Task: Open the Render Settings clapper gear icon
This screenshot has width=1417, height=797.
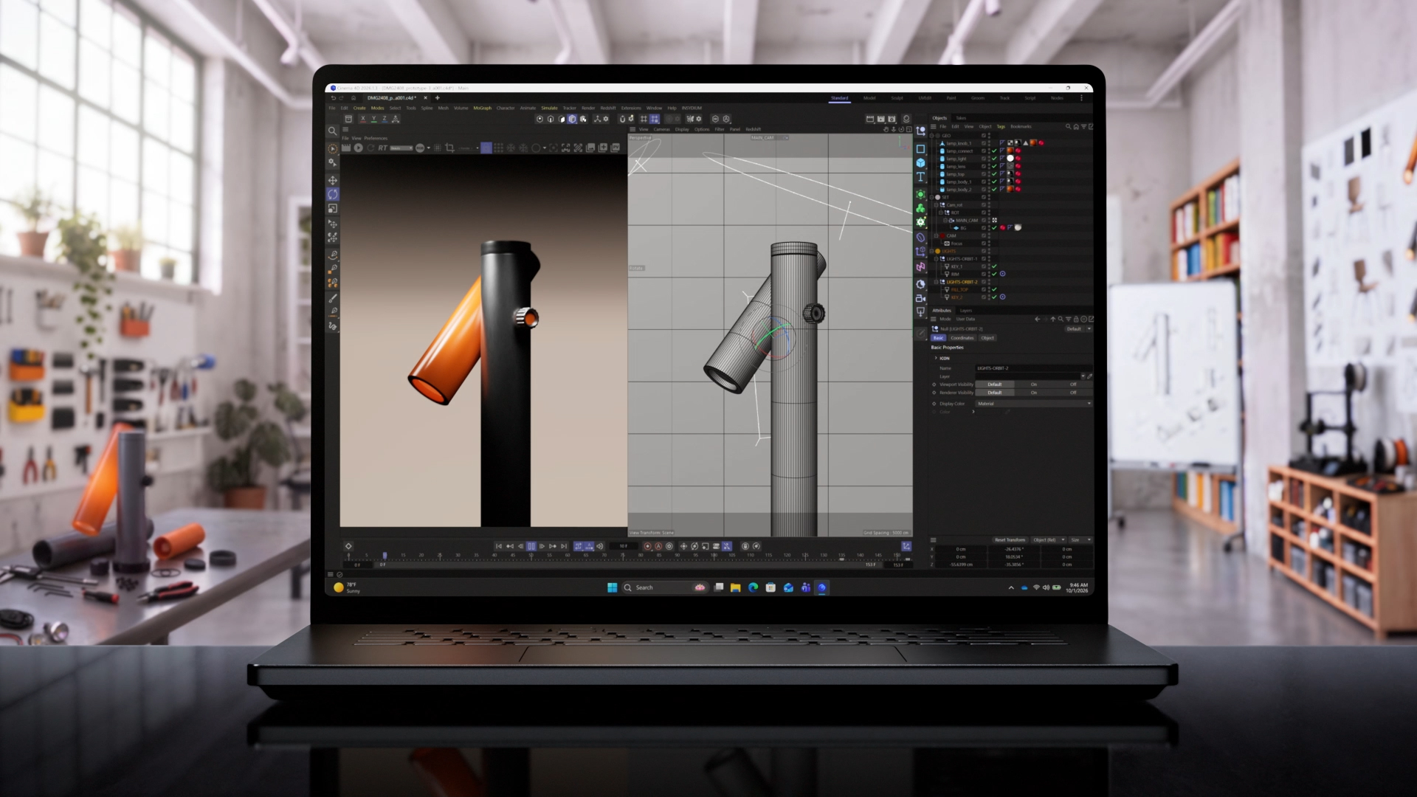Action: click(x=892, y=119)
